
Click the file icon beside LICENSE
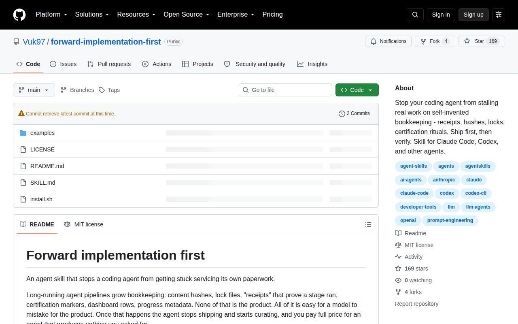tap(23, 149)
